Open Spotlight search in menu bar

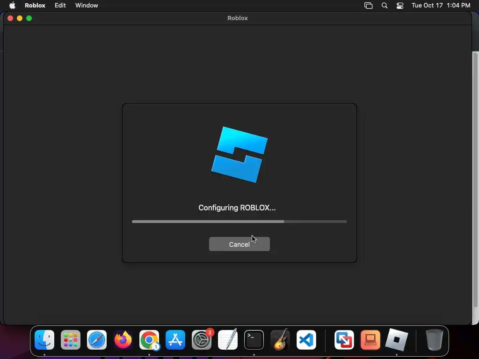click(x=385, y=6)
